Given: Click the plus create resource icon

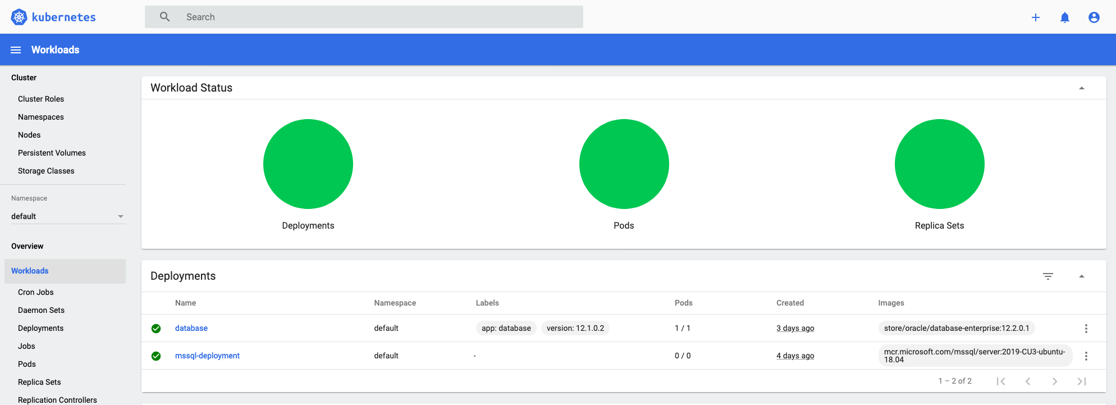Looking at the screenshot, I should point(1036,17).
